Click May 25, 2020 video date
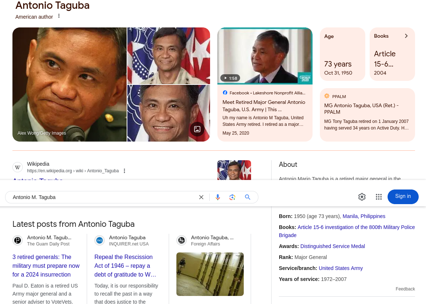 click(x=236, y=133)
